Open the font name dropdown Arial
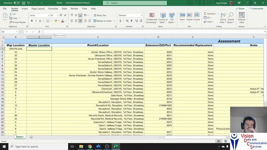The height and width of the screenshot is (150, 267). [48, 15]
